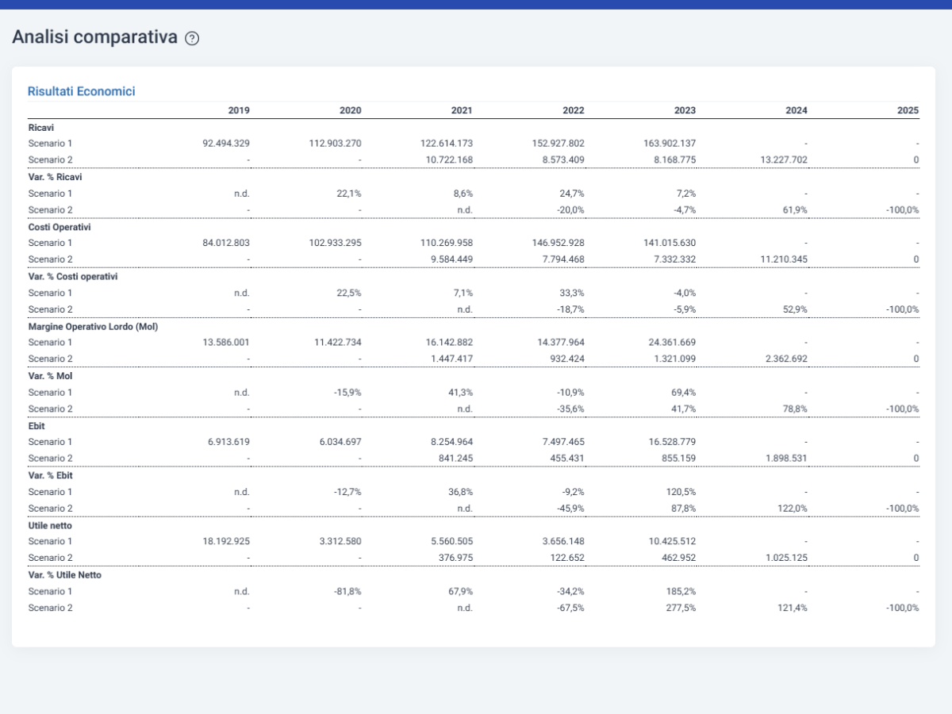Select net profit value 3.312.580
This screenshot has width=952, height=714.
click(341, 542)
